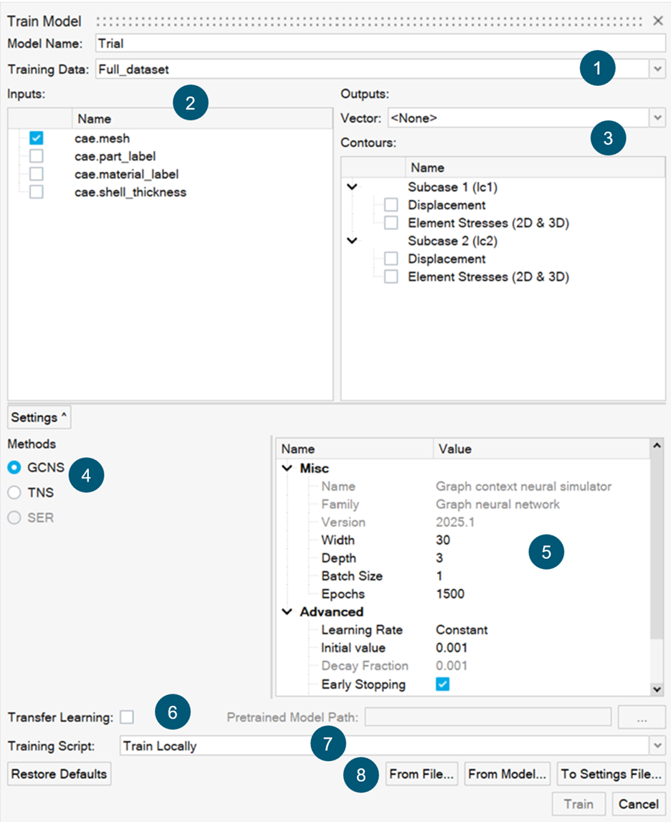Image resolution: width=671 pixels, height=822 pixels.
Task: Click the Train button
Action: click(x=579, y=803)
